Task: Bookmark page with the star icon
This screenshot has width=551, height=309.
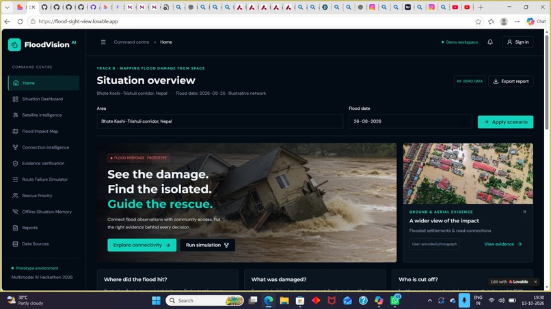Action: point(479,21)
